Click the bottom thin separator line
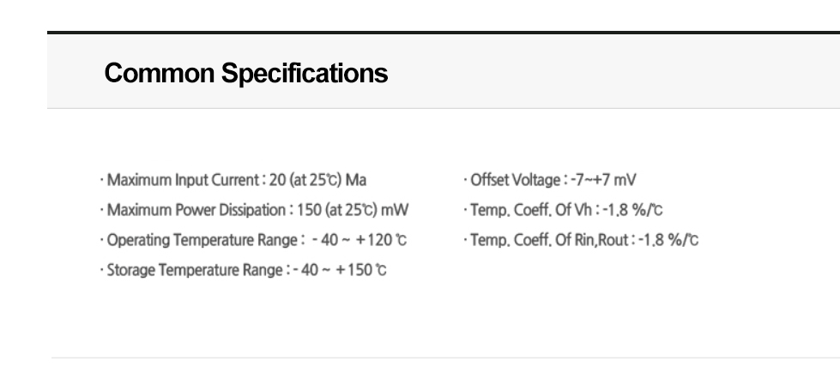Screen dimensions: 840x373 [x=445, y=358]
